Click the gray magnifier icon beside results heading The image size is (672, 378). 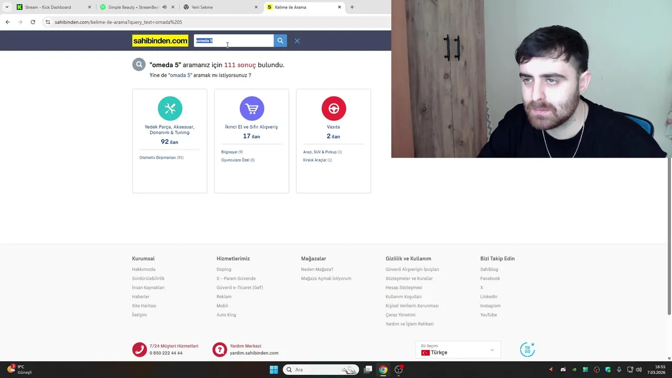[x=139, y=65]
